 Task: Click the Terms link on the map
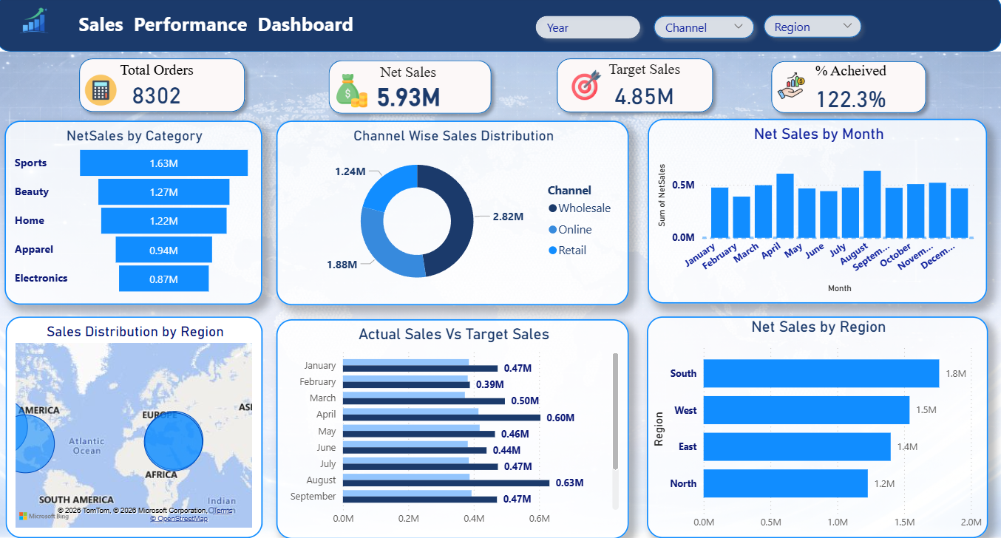[x=223, y=511]
